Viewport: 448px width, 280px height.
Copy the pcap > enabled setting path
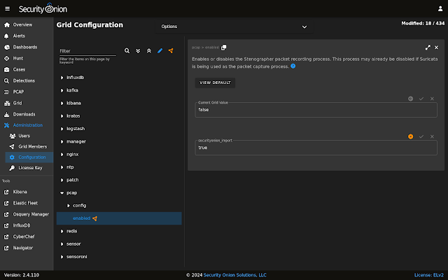tap(224, 48)
